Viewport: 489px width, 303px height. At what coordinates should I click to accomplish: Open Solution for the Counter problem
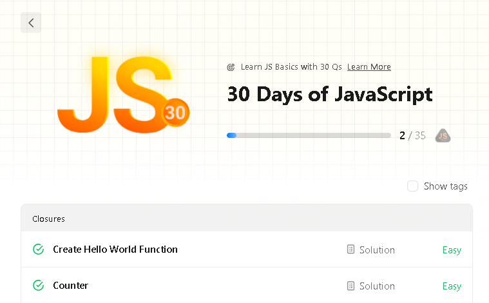(x=377, y=286)
